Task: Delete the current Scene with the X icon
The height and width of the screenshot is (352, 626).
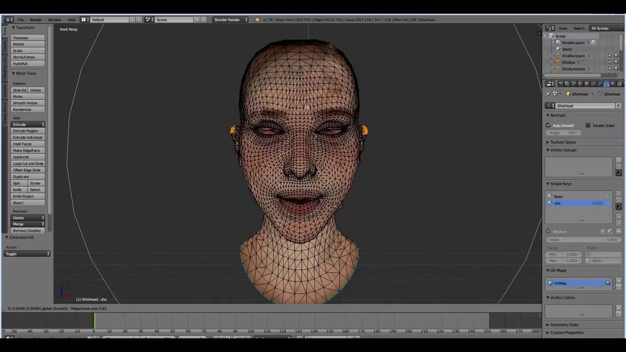Action: (203, 20)
